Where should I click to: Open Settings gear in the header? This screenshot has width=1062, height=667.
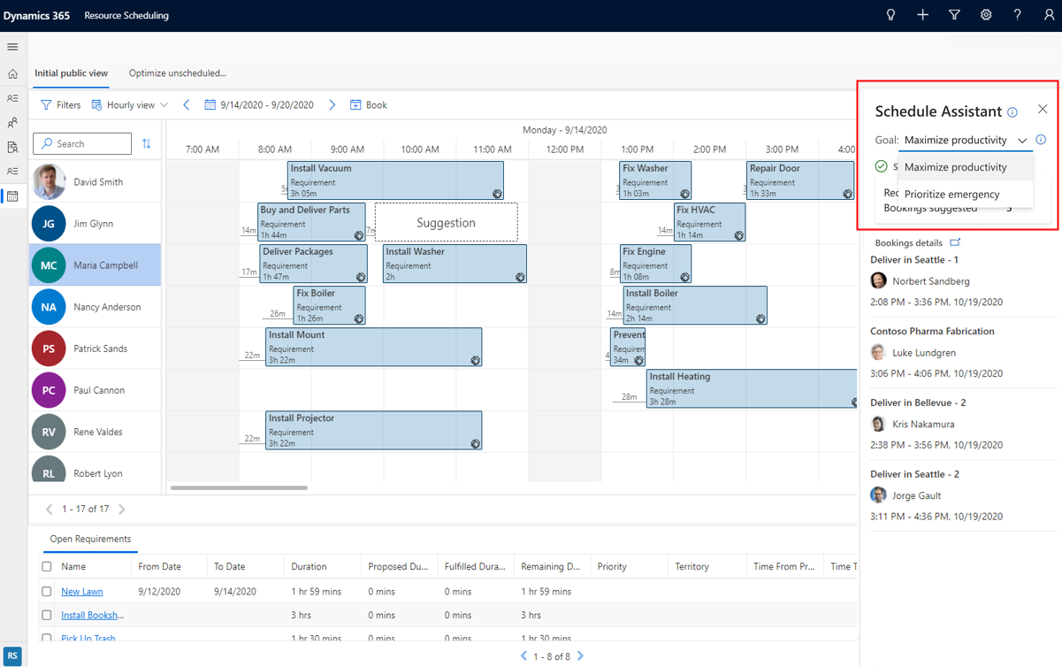click(x=985, y=15)
